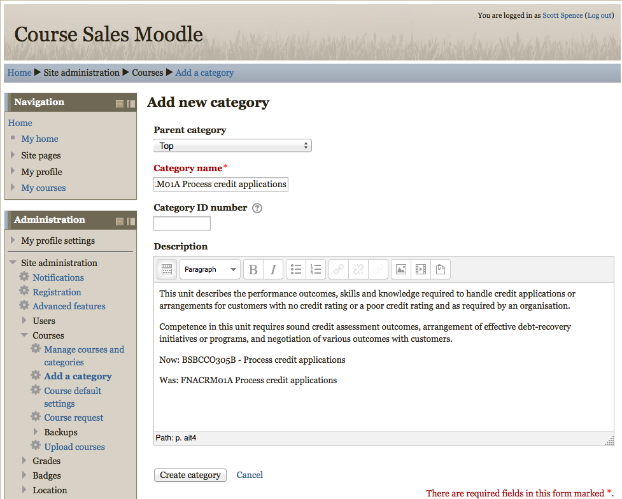The image size is (622, 499).
Task: Click the Category ID number field
Action: click(x=182, y=223)
